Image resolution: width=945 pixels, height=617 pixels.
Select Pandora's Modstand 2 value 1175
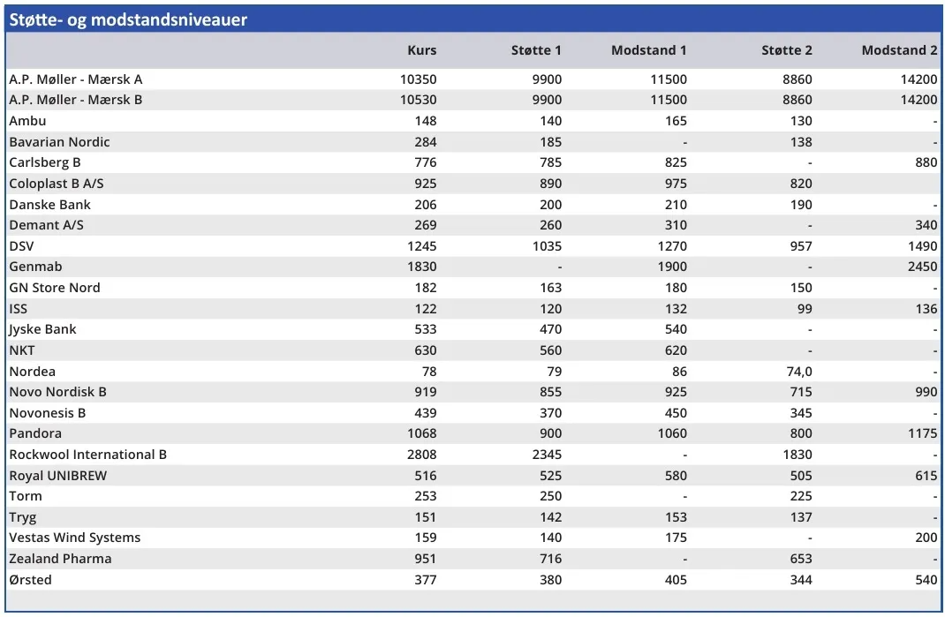(x=922, y=433)
